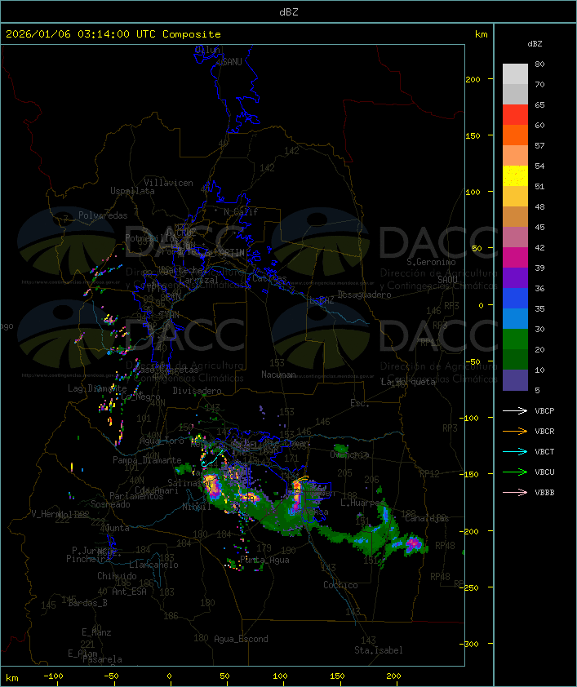
Task: Select the yellow 51-54 dBZ legend color
Action: 515,176
